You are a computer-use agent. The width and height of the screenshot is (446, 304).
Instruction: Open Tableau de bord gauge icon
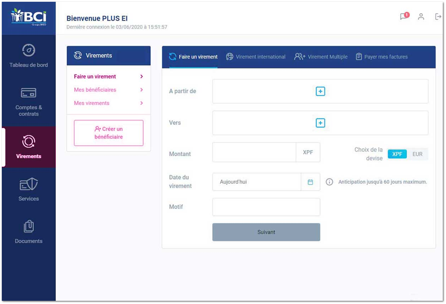28,50
